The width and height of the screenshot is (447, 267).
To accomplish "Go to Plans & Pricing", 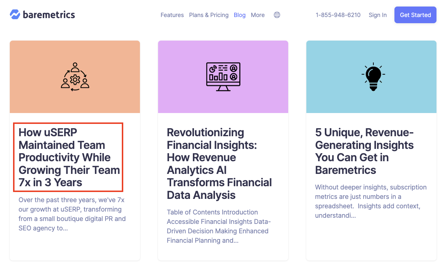I will point(209,15).
